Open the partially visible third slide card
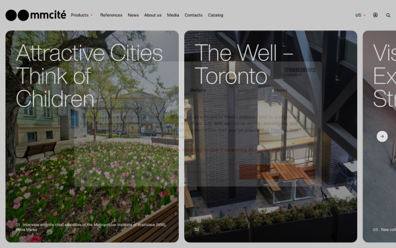Viewport: 396px width, 248px height. [x=379, y=136]
